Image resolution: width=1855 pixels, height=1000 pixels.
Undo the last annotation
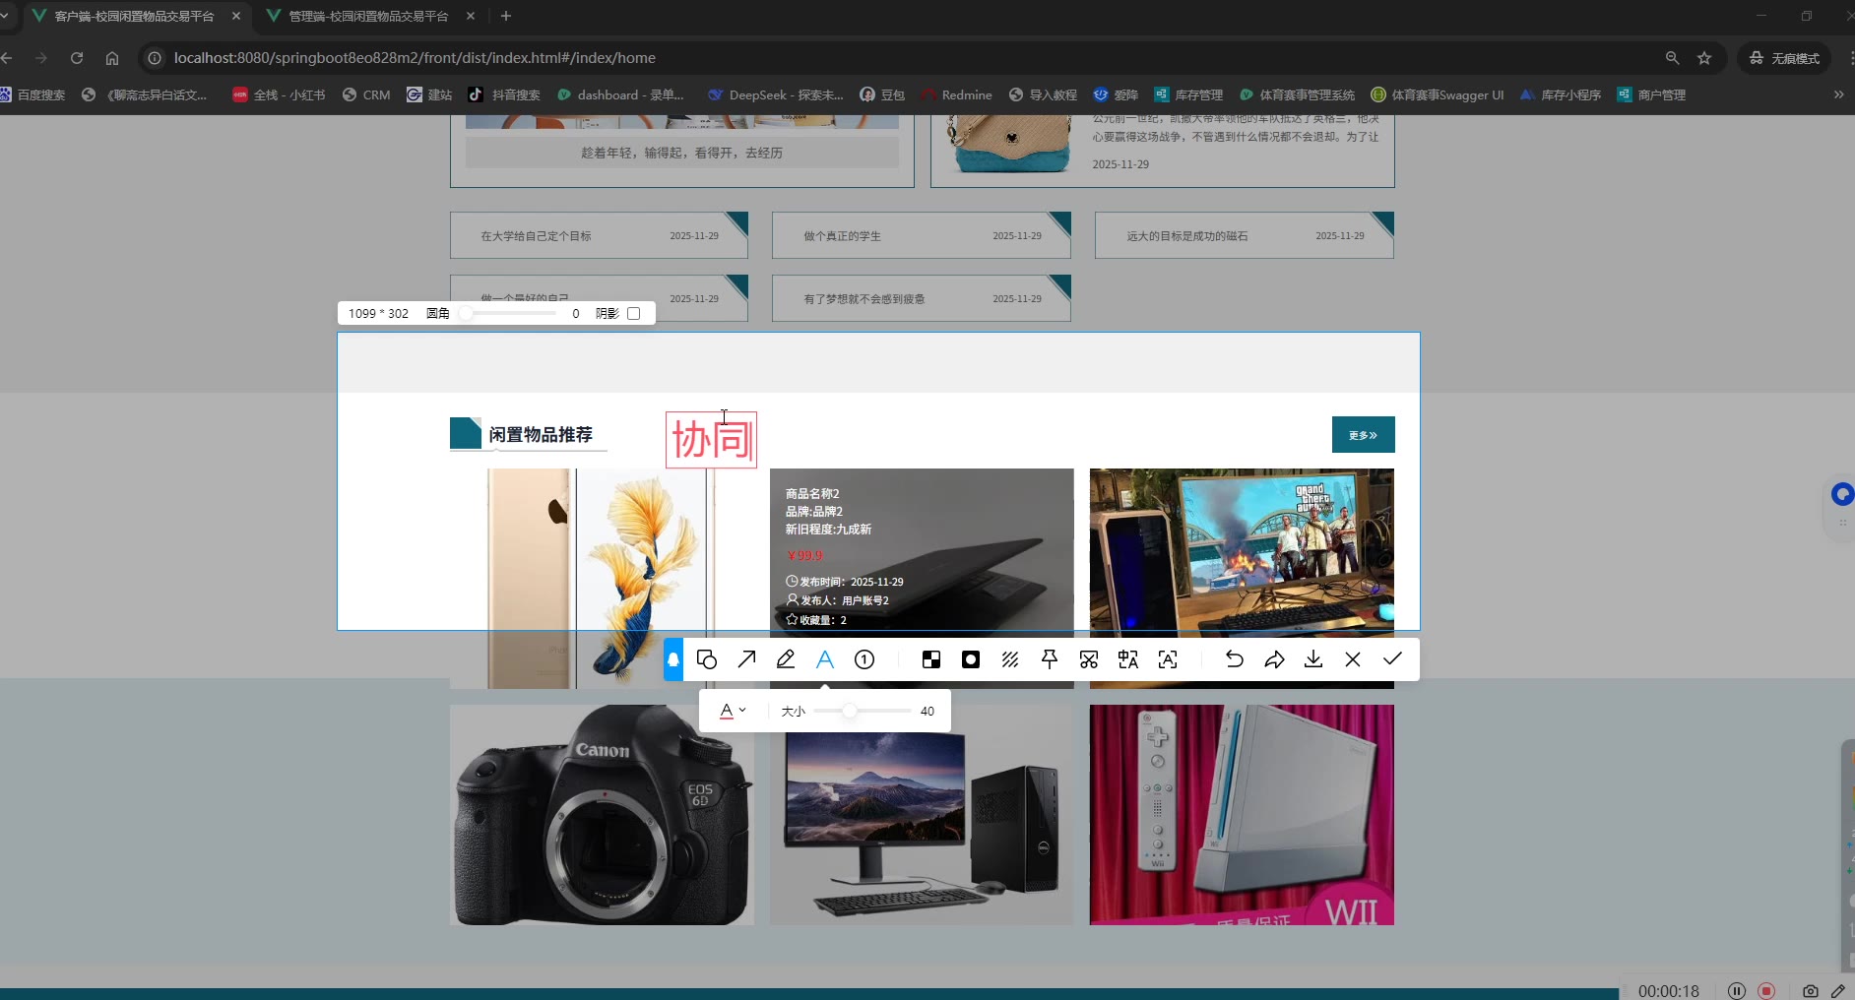tap(1235, 659)
